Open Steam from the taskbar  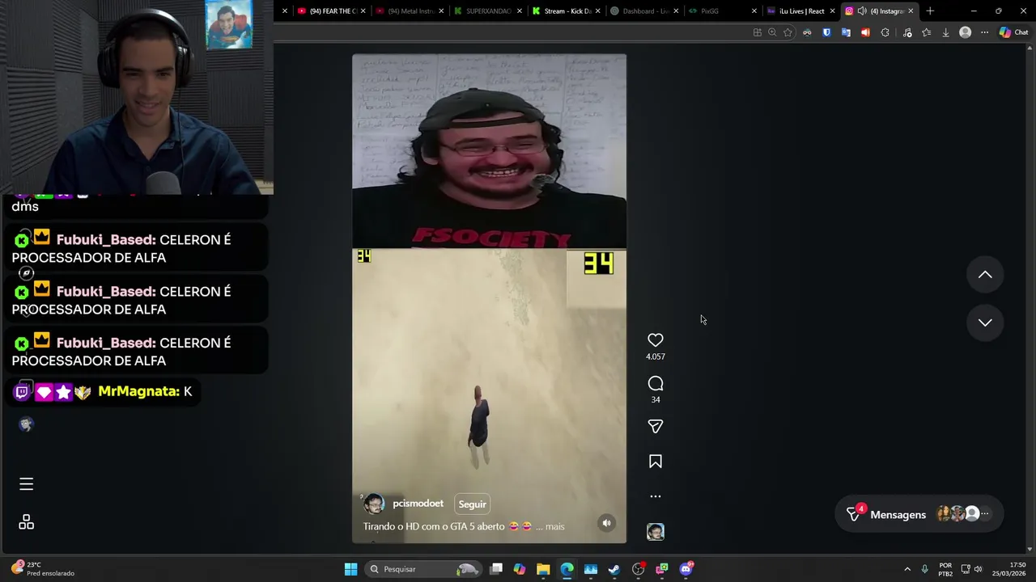614,569
